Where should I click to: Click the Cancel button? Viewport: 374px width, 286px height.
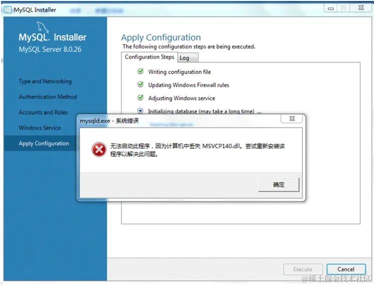pos(346,269)
